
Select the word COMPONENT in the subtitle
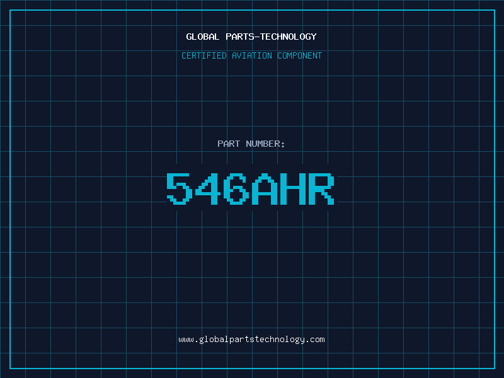click(300, 55)
